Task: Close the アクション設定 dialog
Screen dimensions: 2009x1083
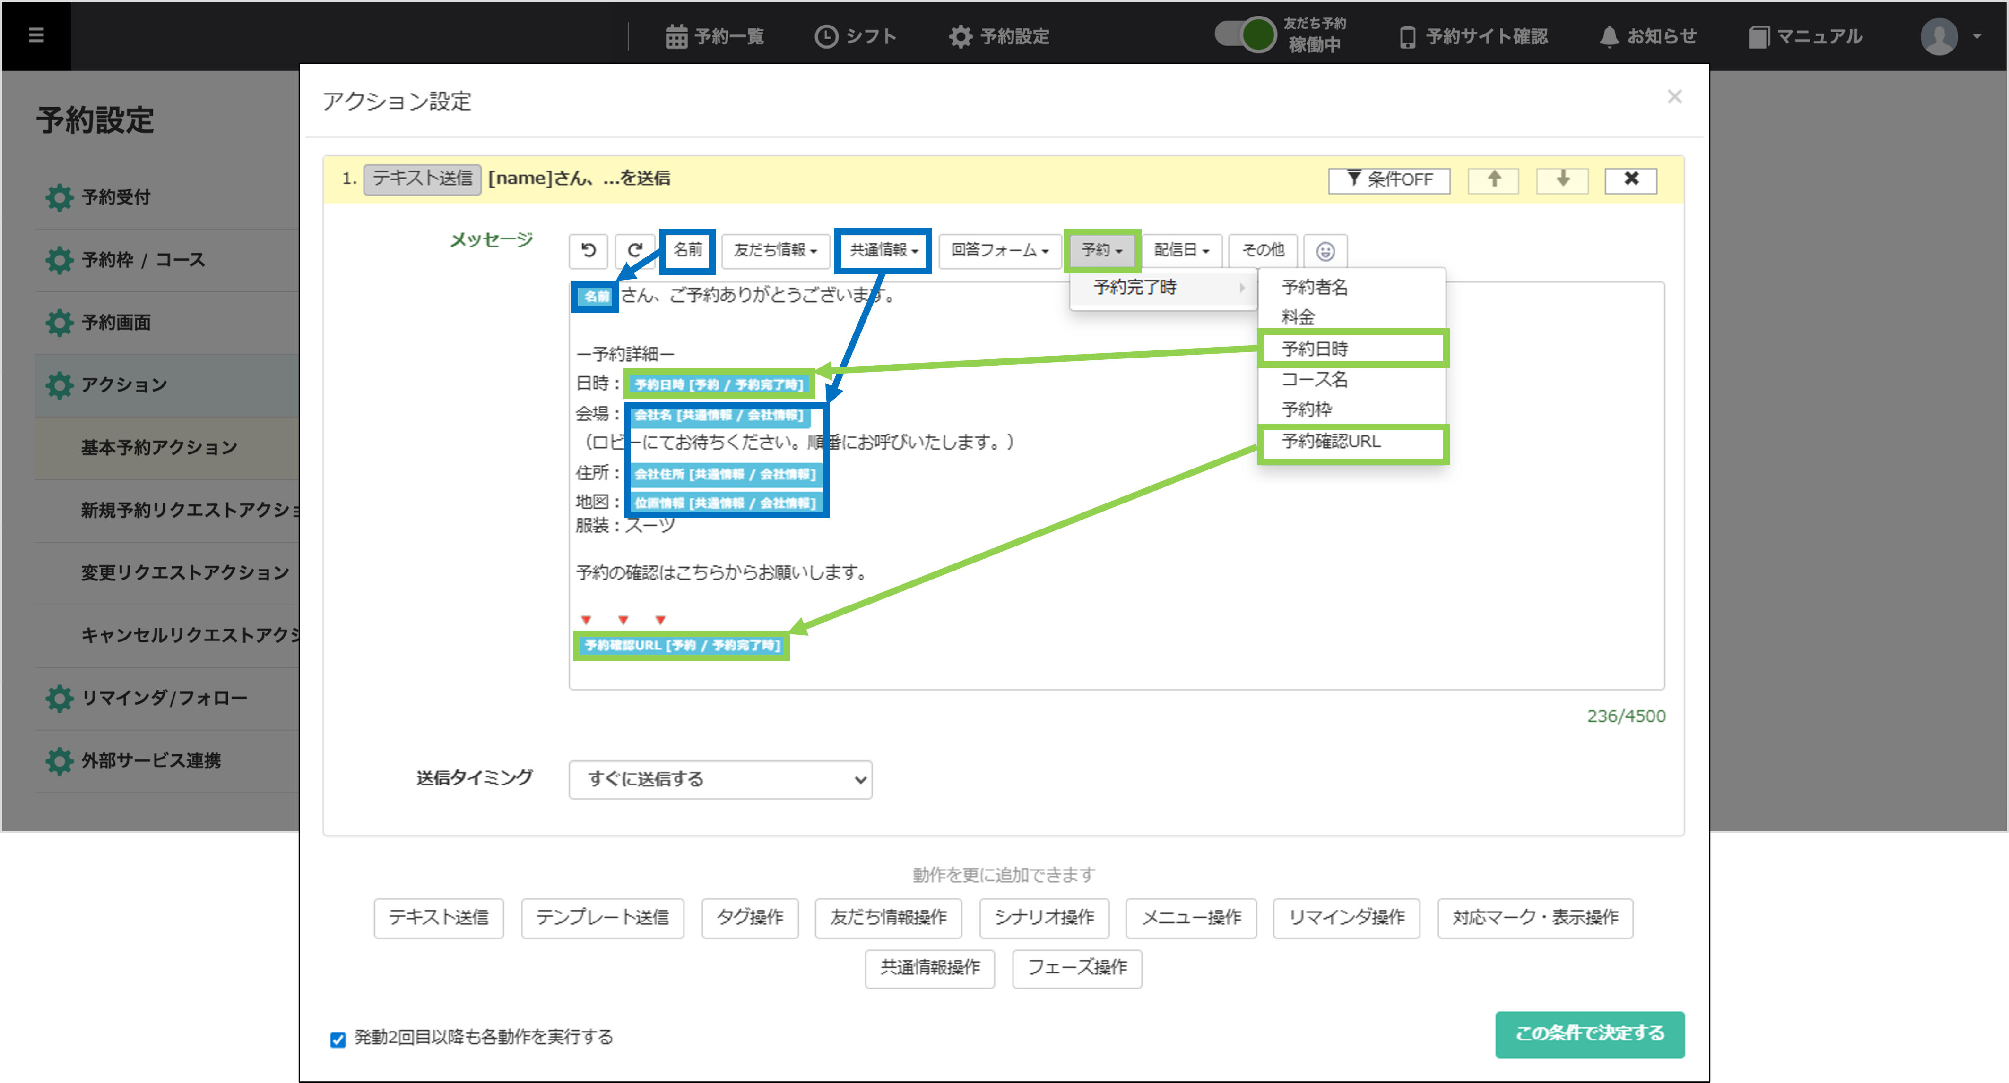Action: pos(1674,97)
